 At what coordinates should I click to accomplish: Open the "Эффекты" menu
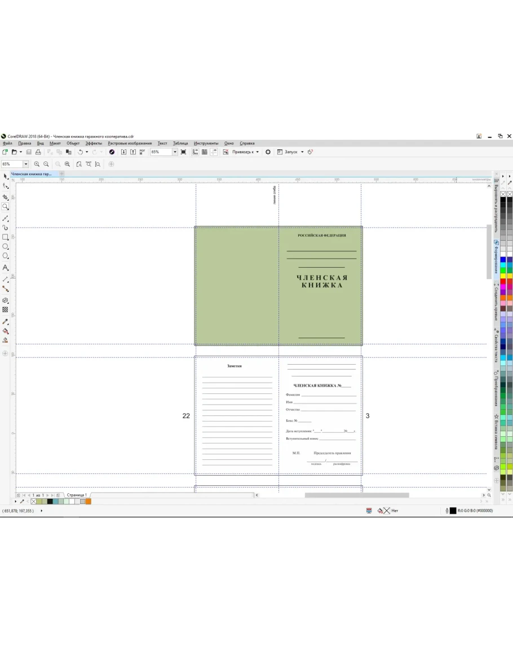[94, 143]
